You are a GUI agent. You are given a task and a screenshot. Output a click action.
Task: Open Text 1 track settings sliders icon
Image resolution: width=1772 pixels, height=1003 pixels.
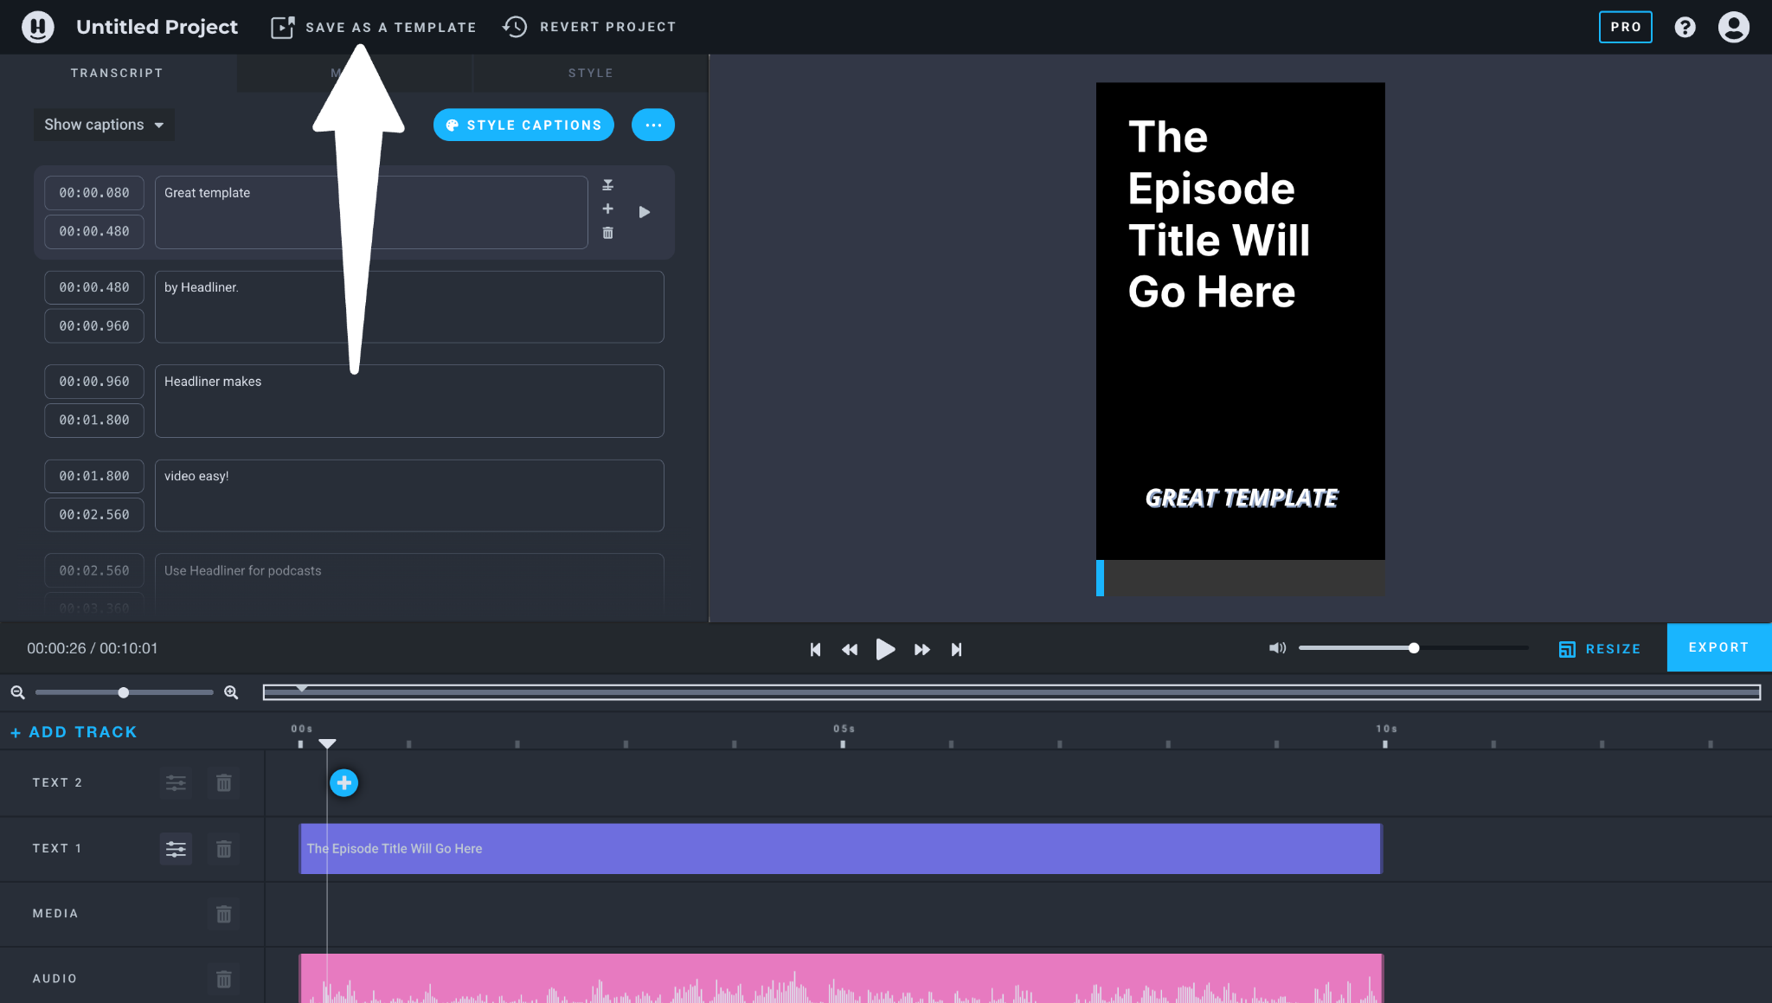[176, 849]
